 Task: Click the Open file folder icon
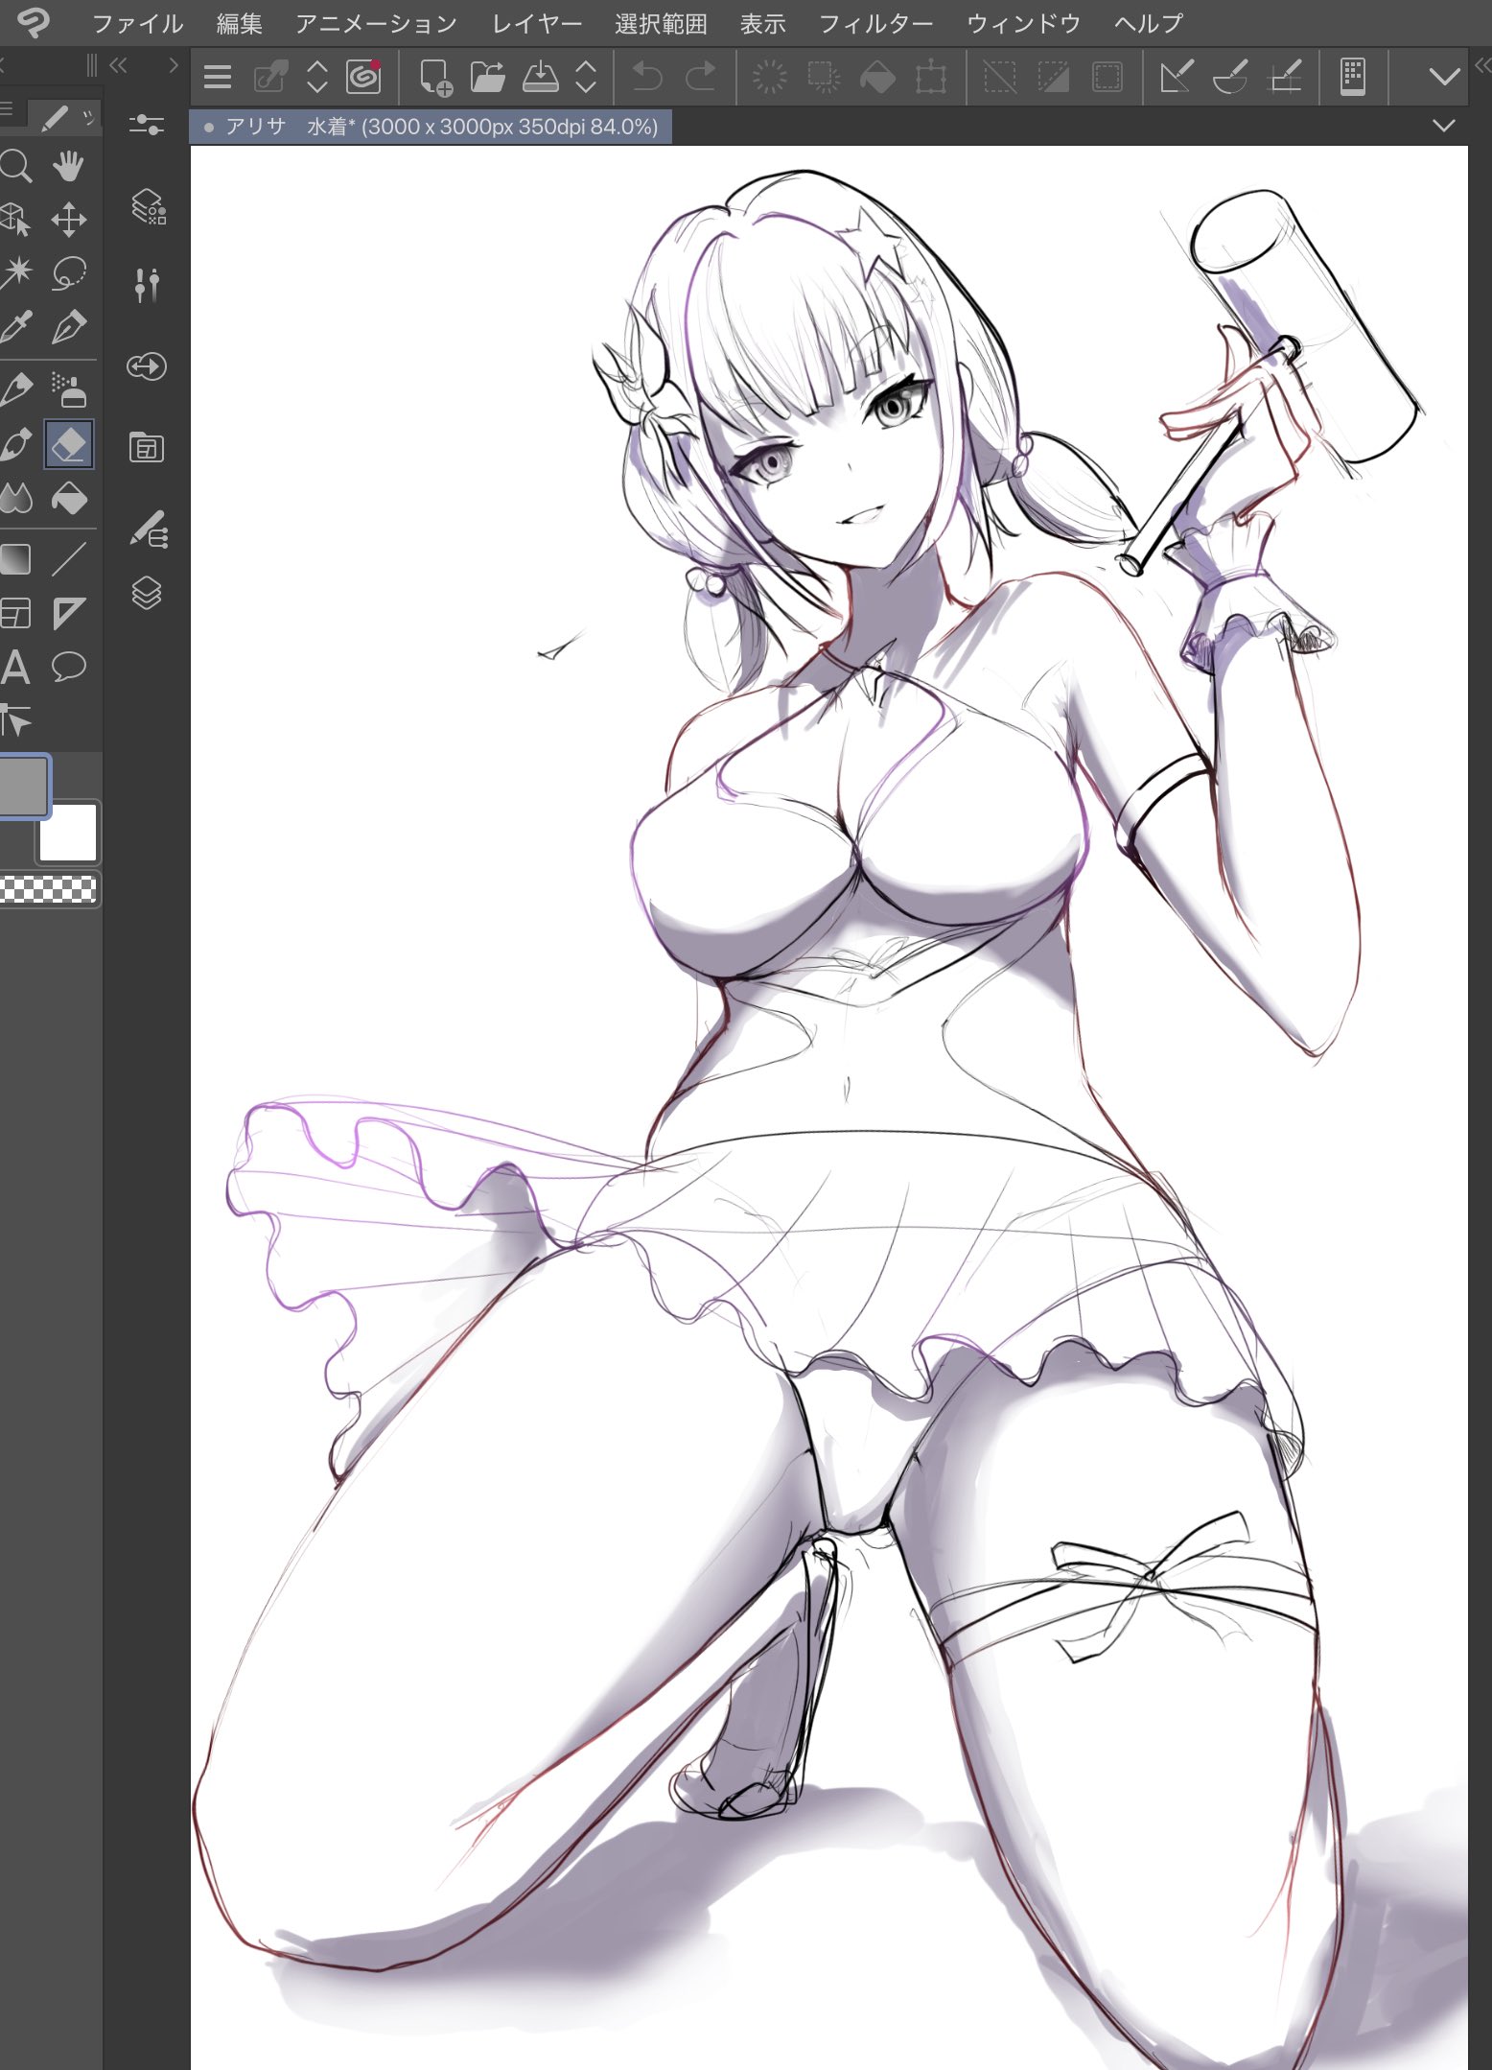pyautogui.click(x=488, y=76)
